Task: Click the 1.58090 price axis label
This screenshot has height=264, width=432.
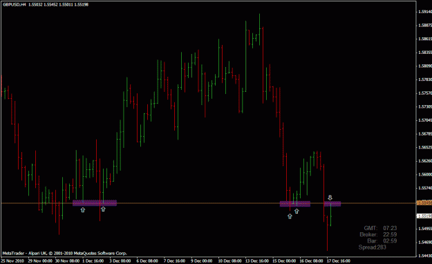Action: (x=425, y=66)
